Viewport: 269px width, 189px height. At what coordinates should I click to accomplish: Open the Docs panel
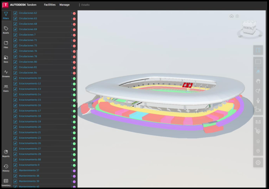pyautogui.click(x=6, y=59)
